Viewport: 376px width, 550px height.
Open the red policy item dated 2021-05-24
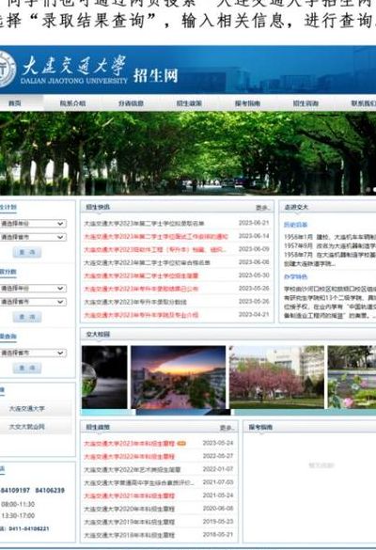[x=129, y=496]
